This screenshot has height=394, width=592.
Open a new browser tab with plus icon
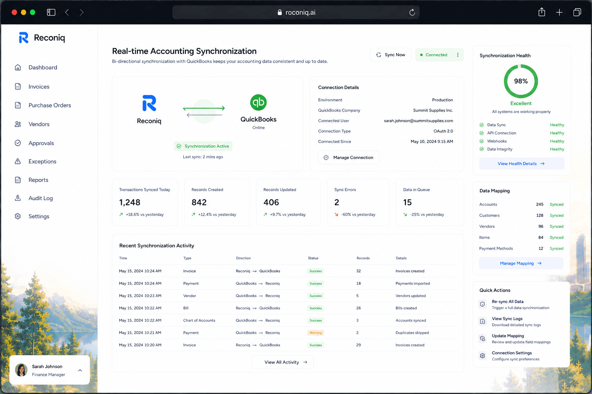click(x=559, y=12)
